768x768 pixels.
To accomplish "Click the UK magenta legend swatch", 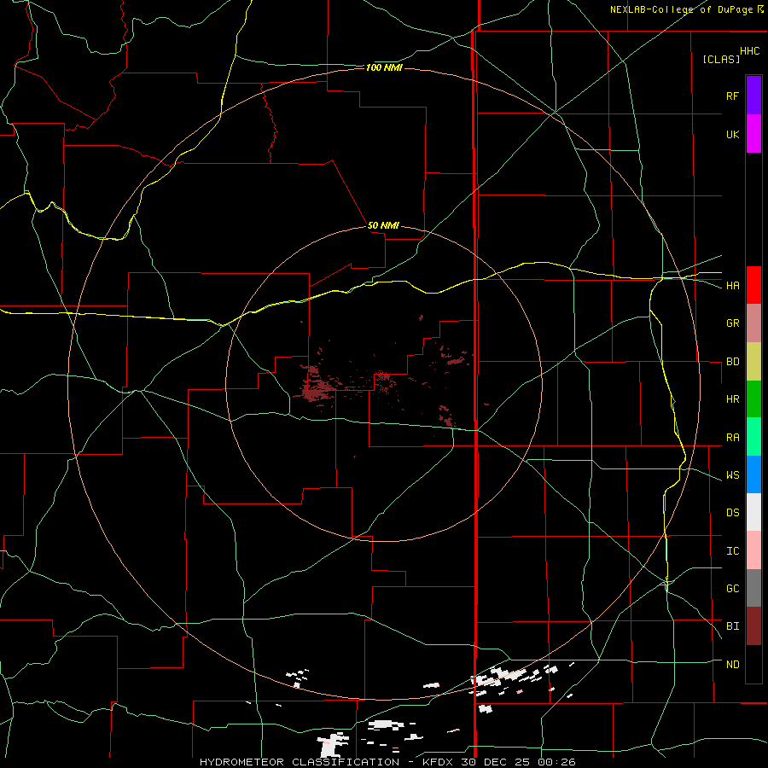I will pyautogui.click(x=753, y=134).
